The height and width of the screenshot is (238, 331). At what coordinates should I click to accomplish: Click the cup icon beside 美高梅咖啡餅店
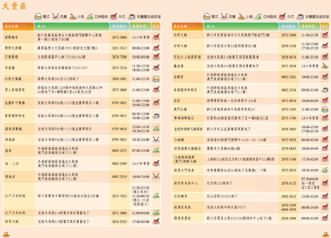325,90
